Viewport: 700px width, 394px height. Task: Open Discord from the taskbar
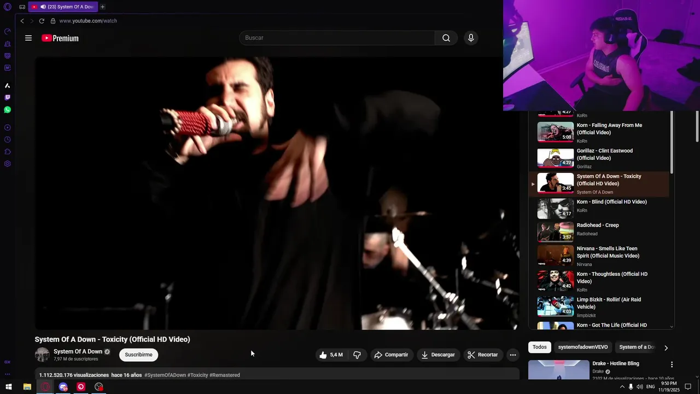click(63, 387)
